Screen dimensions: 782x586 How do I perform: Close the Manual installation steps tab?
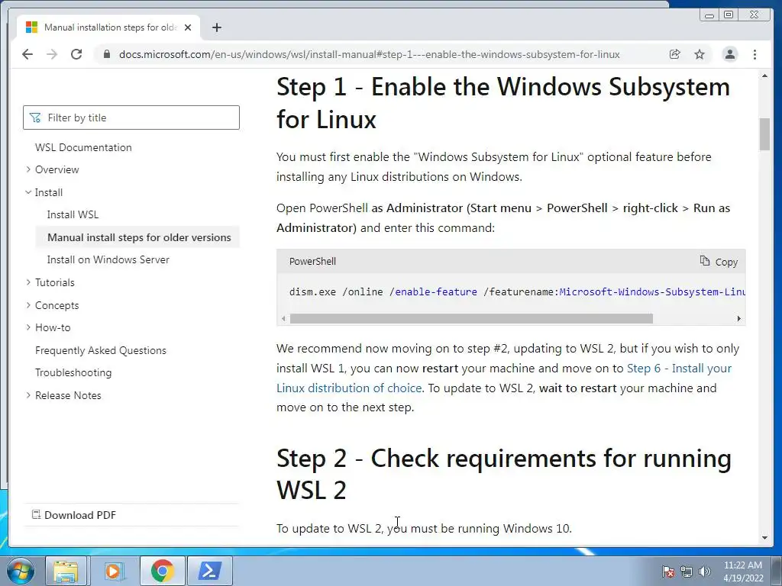(x=188, y=27)
